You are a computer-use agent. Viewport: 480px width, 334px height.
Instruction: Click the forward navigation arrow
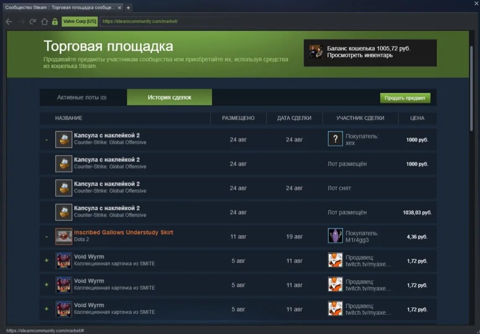pos(21,22)
